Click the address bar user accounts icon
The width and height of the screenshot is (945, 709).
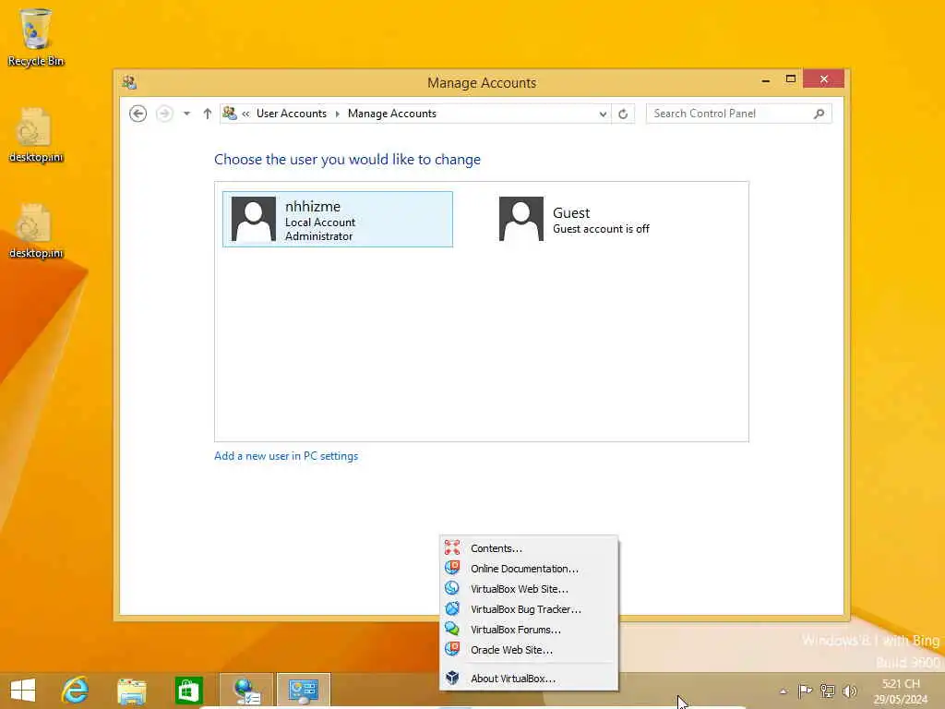[230, 114]
